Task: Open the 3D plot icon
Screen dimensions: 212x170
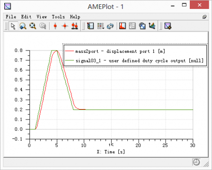Action: (x=152, y=26)
